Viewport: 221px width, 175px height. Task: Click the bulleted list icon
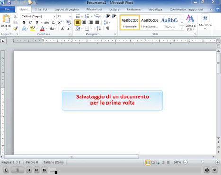[78, 16]
